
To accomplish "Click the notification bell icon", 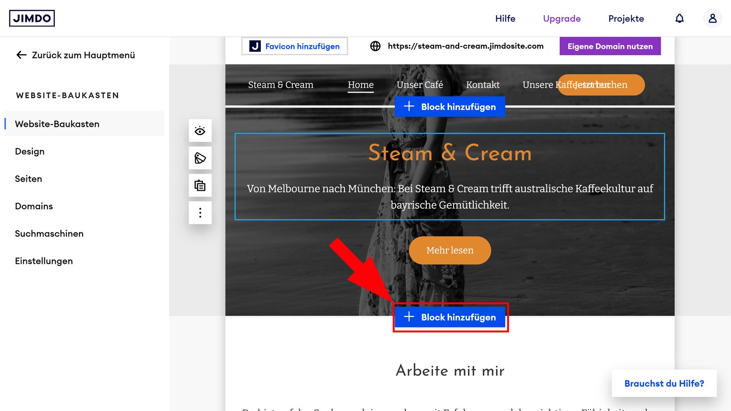I will coord(679,18).
